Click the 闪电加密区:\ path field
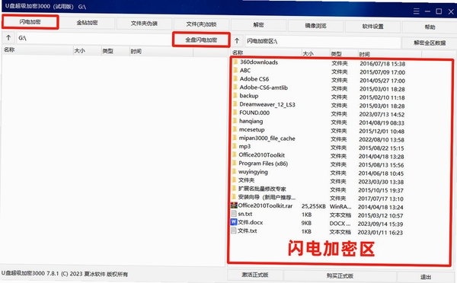The image size is (457, 283). click(x=323, y=42)
